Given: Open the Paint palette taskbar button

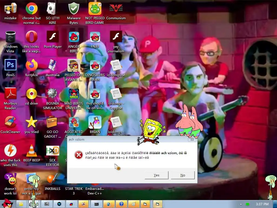Looking at the screenshot, I should point(134,204).
